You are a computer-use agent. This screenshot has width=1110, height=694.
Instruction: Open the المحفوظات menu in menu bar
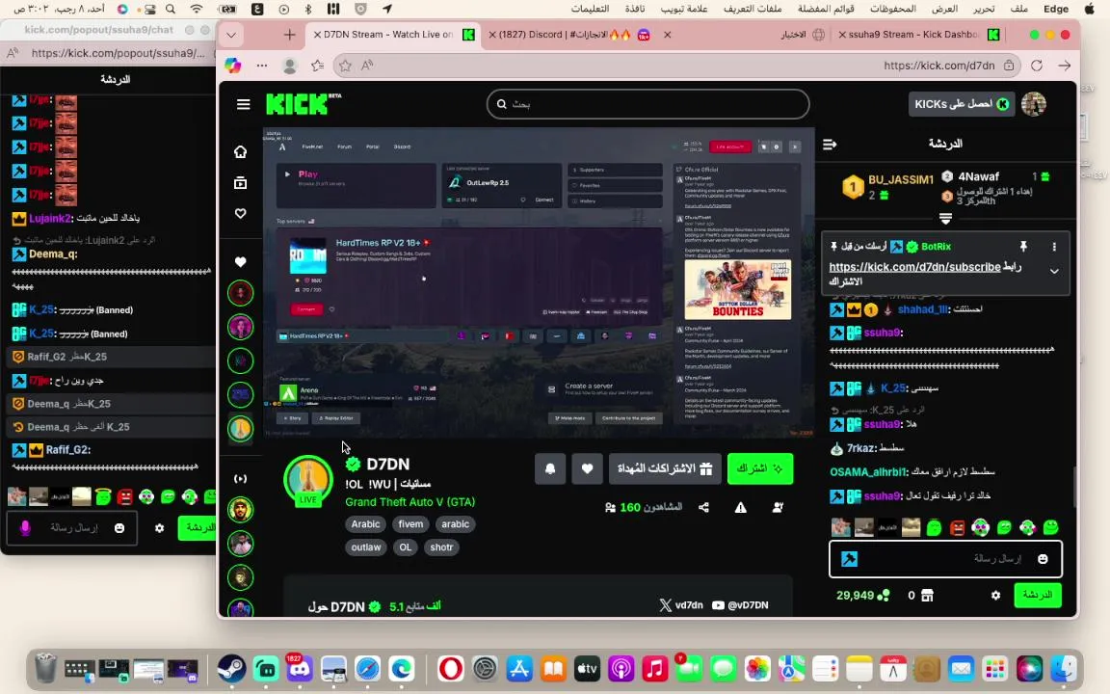tap(892, 9)
